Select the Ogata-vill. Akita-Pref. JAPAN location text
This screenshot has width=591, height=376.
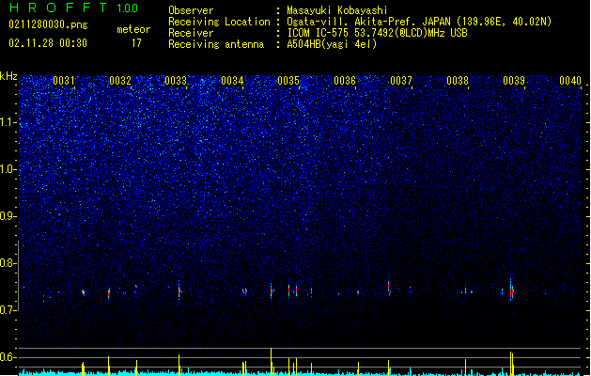[x=419, y=22]
